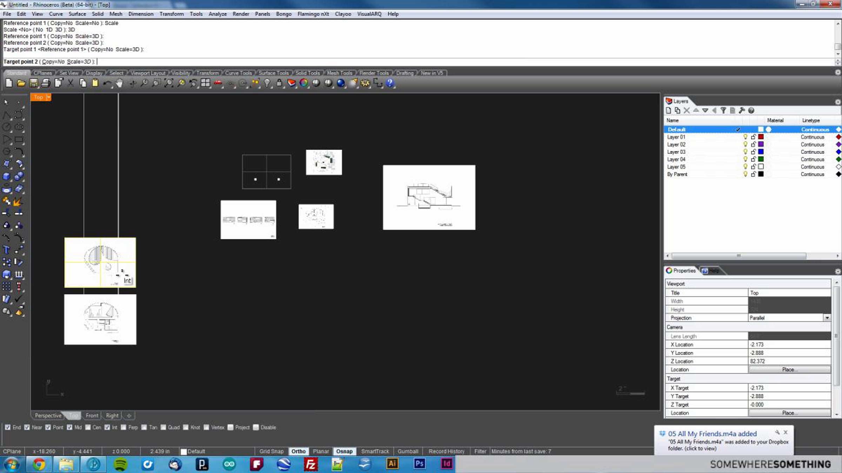Open the Top viewport title menu arrow
This screenshot has width=842, height=473.
coord(48,97)
